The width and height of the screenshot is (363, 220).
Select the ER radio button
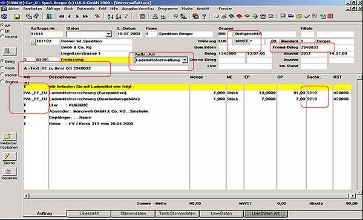coord(2,31)
